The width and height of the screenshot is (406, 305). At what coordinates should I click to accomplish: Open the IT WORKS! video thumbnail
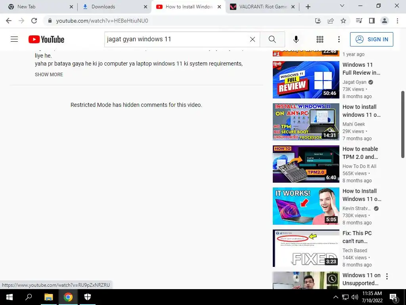(x=306, y=206)
